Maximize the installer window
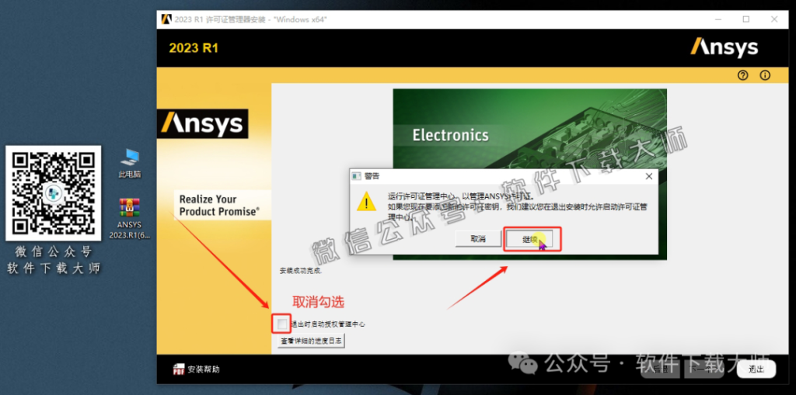The height and width of the screenshot is (395, 796). [x=745, y=19]
